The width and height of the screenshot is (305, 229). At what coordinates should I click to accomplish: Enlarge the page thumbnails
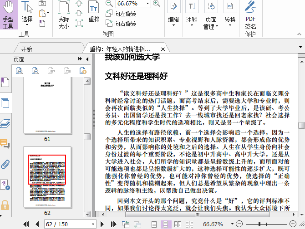(19, 71)
